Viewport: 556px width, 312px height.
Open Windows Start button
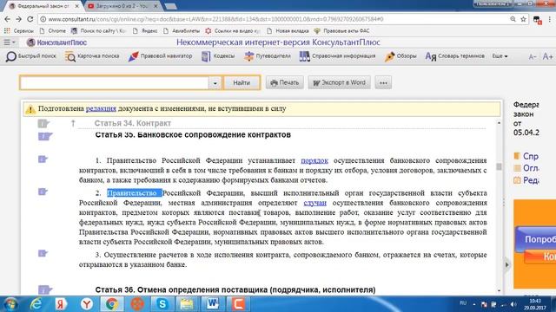[x=11, y=304]
